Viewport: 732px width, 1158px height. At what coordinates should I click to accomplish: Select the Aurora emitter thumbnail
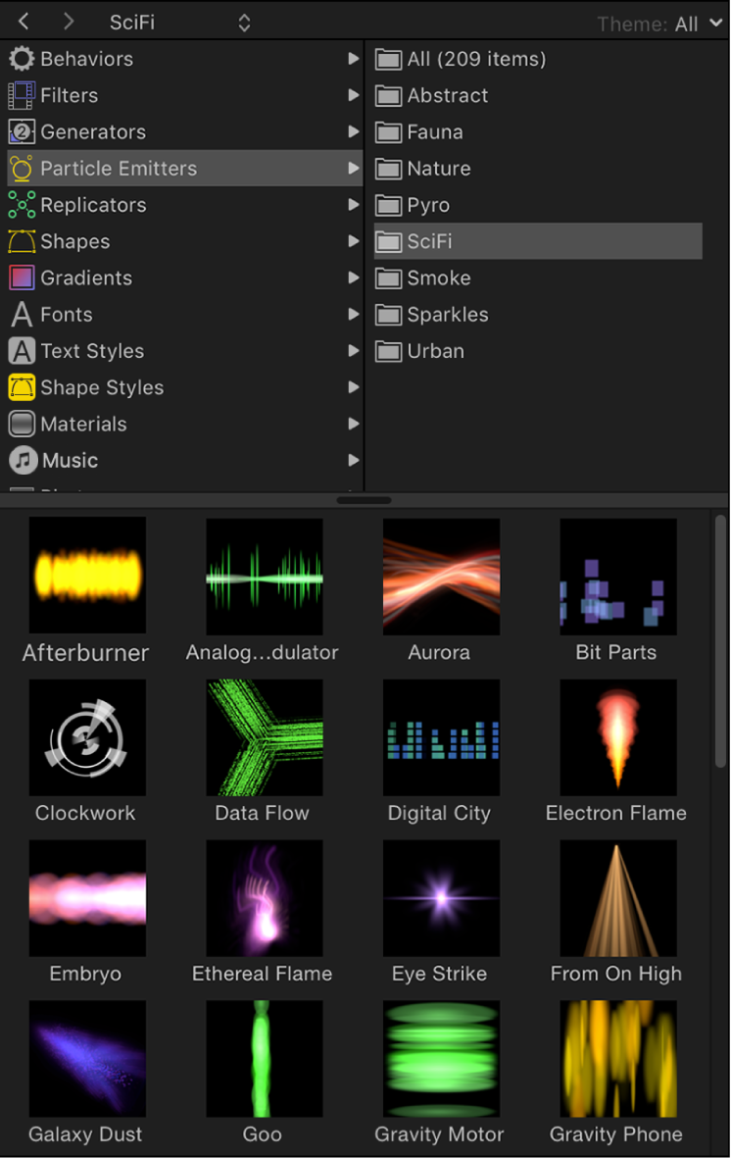coord(441,576)
